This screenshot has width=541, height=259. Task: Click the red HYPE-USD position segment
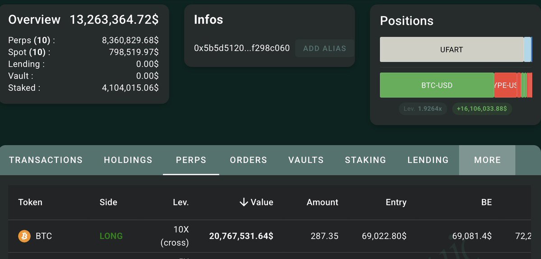tap(505, 85)
